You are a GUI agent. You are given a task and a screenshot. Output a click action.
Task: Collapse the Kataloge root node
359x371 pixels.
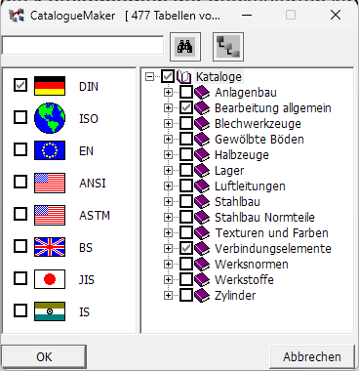click(149, 77)
